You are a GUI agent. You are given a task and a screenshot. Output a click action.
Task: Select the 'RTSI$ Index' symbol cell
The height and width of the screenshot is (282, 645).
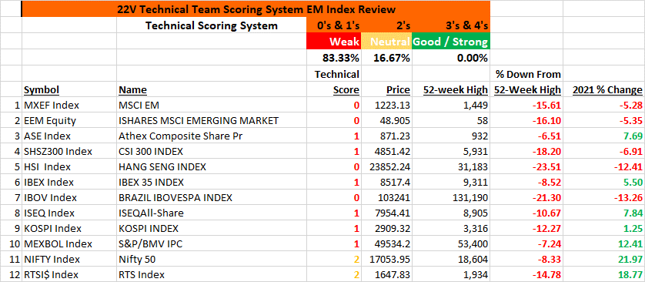(x=69, y=274)
